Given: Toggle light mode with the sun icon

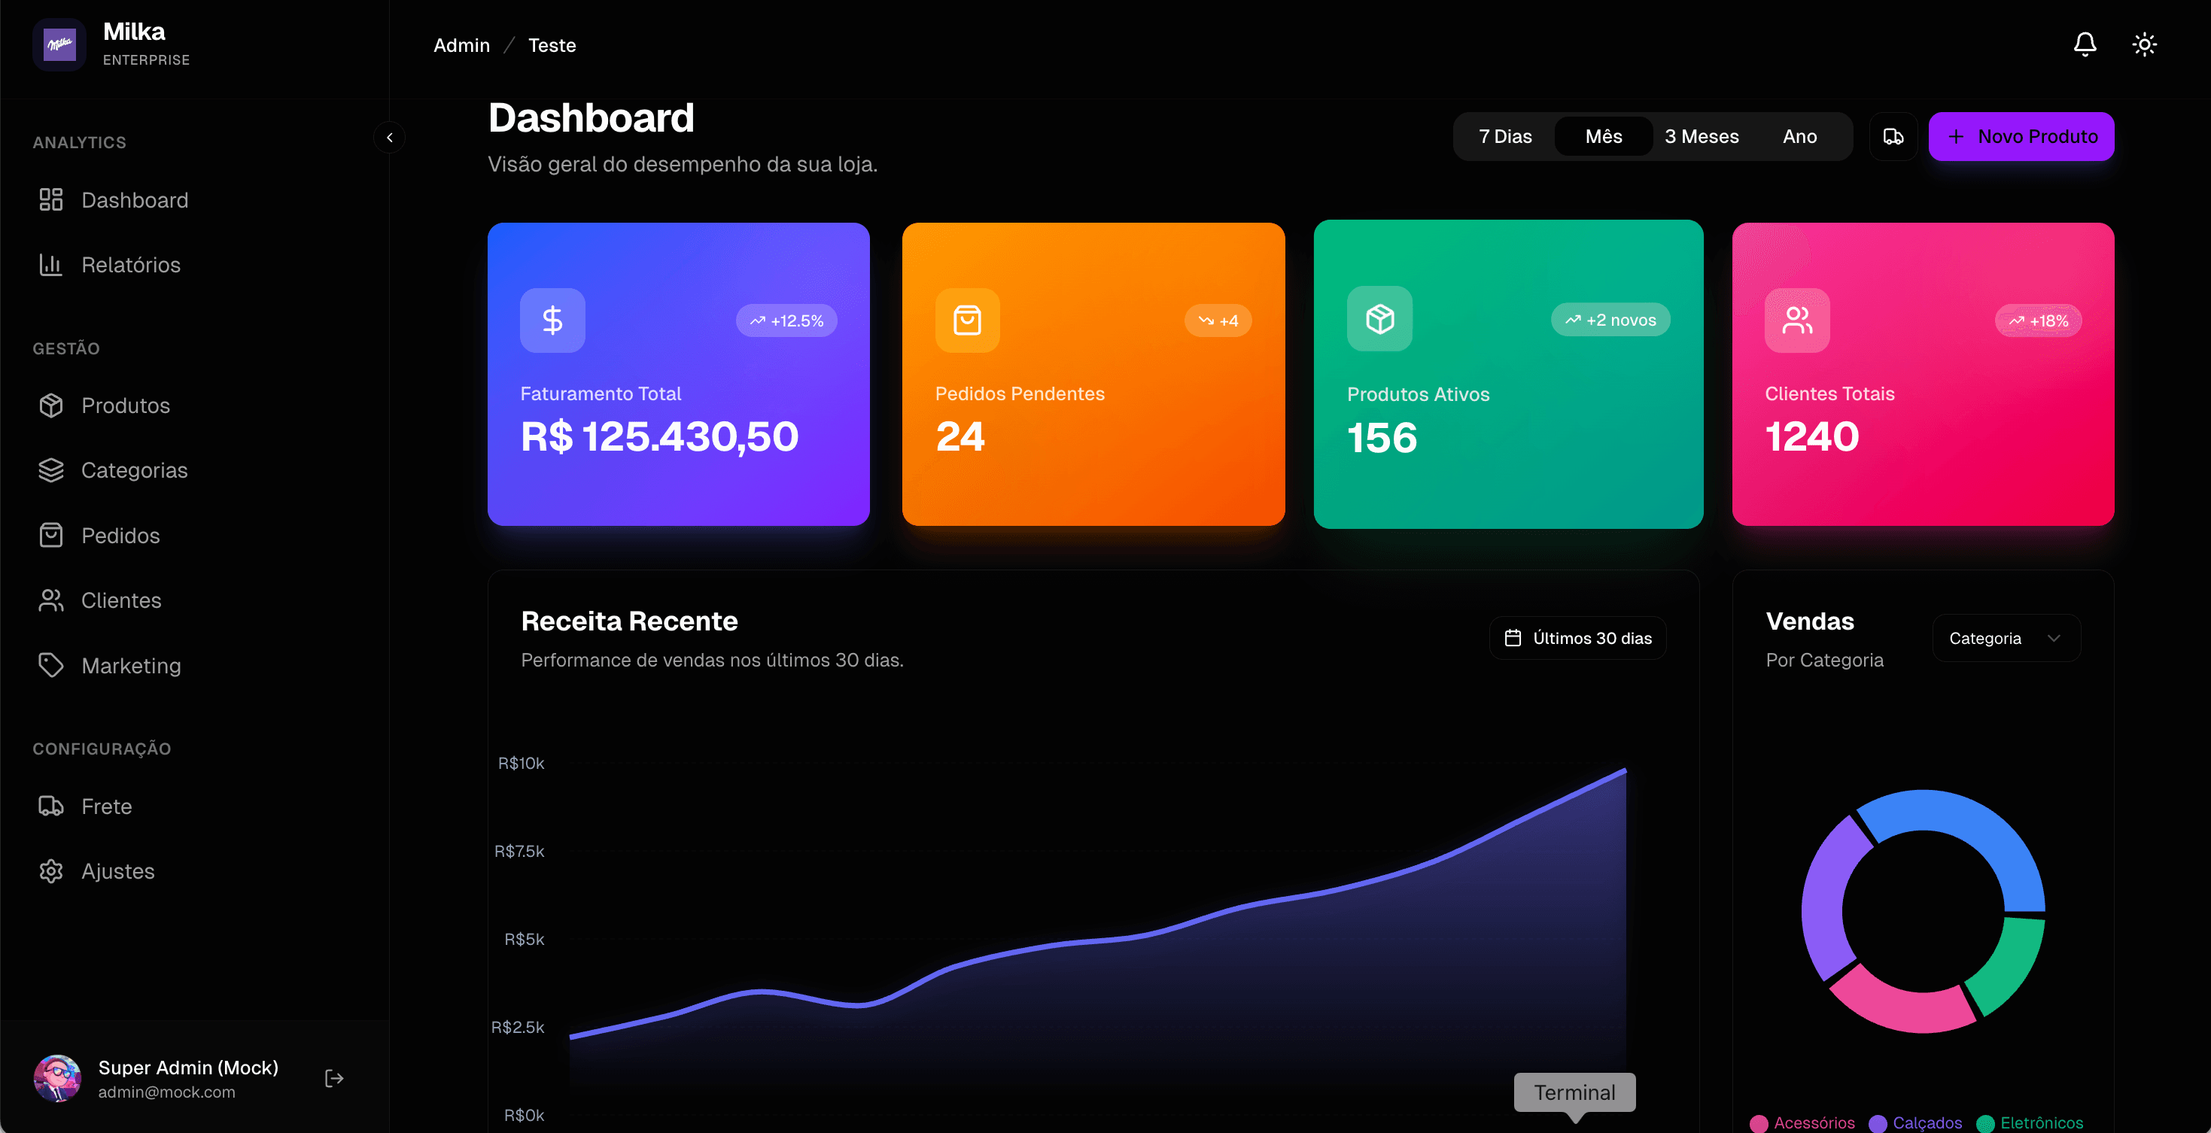Looking at the screenshot, I should coord(2144,44).
